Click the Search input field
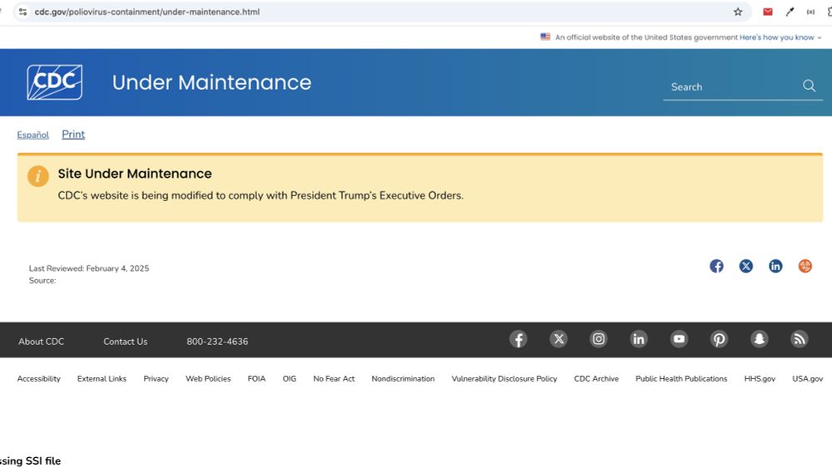The width and height of the screenshot is (832, 468). (732, 87)
